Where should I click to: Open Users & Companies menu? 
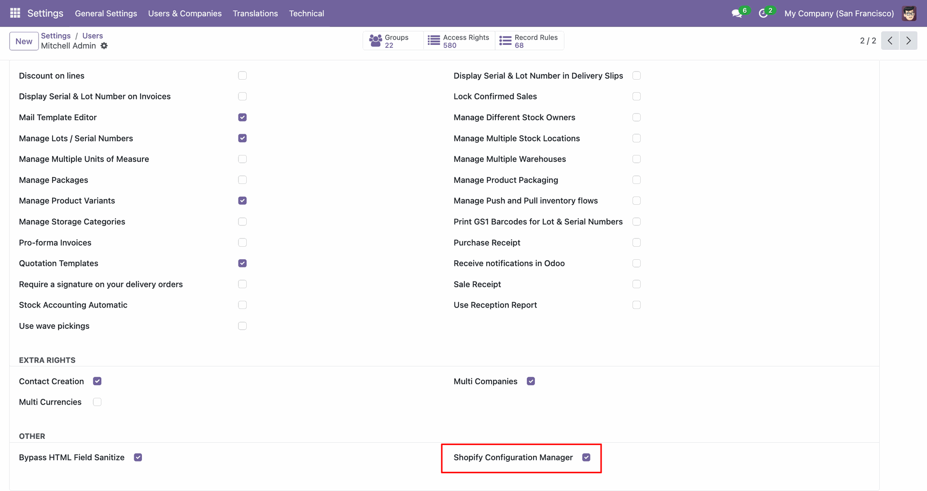pyautogui.click(x=185, y=14)
